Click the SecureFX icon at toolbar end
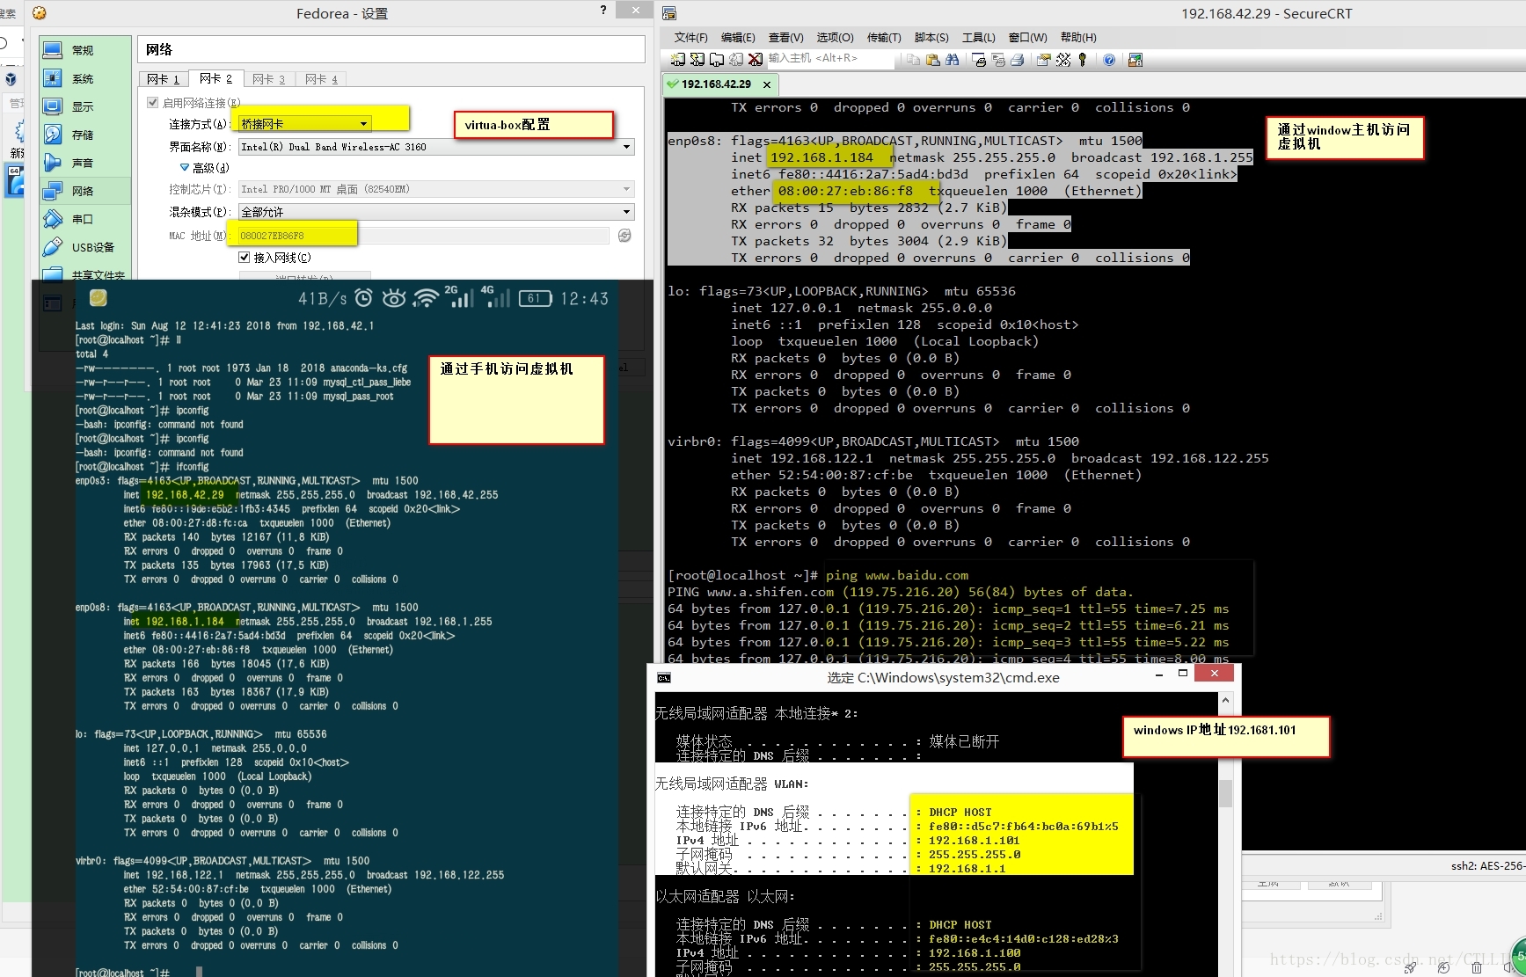Viewport: 1526px width, 977px height. click(x=1135, y=60)
